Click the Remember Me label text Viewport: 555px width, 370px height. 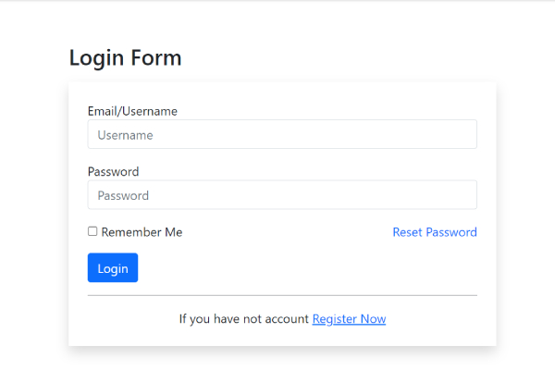click(x=142, y=232)
